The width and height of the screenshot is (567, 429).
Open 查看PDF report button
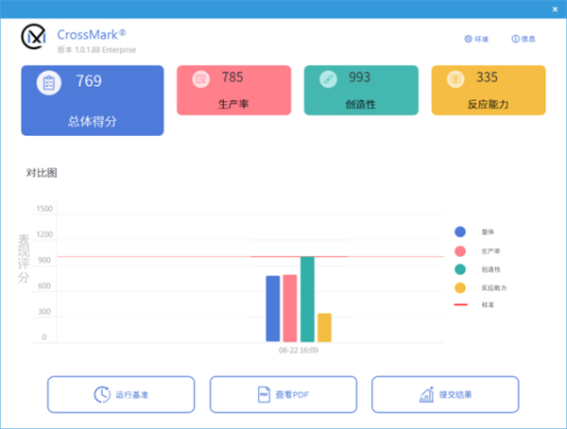(283, 394)
